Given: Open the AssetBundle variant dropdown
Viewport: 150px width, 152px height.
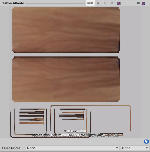Looking at the screenshot, I should pyautogui.click(x=135, y=148).
